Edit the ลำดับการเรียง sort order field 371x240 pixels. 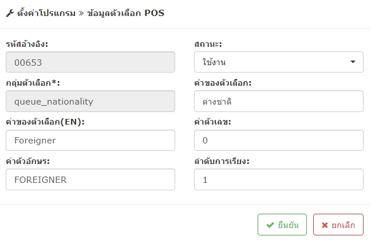[279, 179]
